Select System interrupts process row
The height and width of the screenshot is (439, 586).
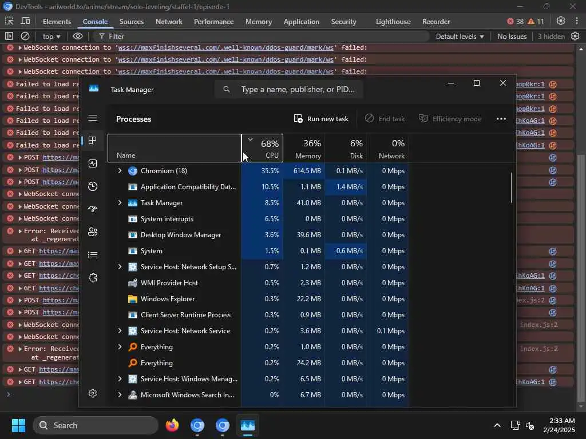pyautogui.click(x=258, y=219)
